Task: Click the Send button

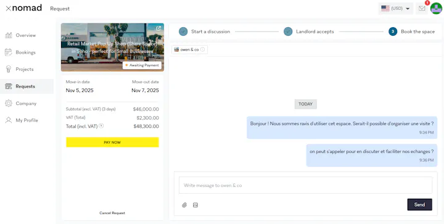Action: tap(420, 204)
